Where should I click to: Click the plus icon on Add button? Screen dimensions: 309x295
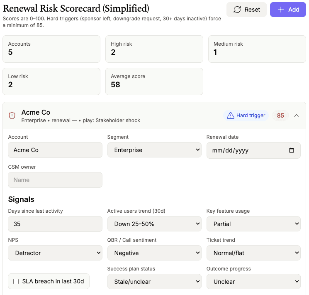click(281, 10)
